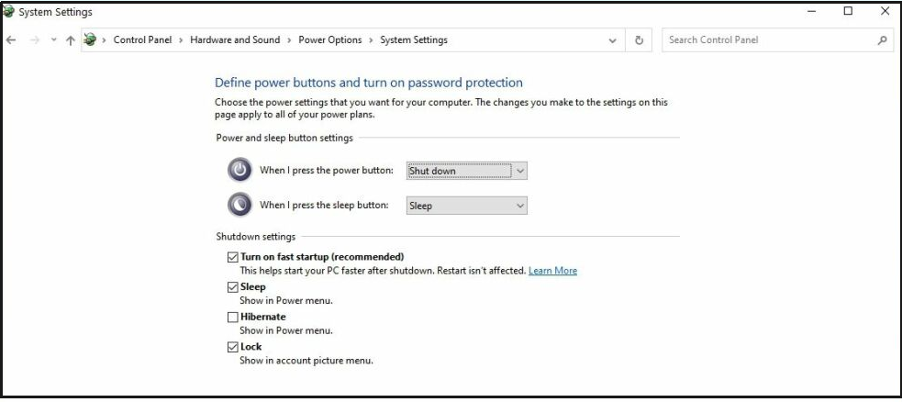Uncheck the Lock checkbox
Viewport: 902px width, 402px height.
(233, 347)
